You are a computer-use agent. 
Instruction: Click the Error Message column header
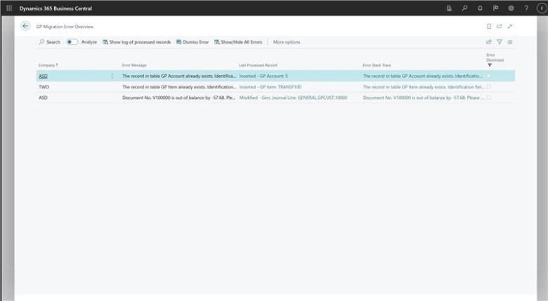pos(134,65)
